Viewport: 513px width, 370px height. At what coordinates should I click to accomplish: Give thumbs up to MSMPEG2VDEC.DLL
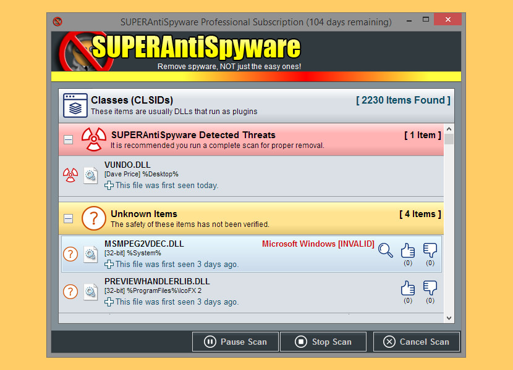[408, 250]
